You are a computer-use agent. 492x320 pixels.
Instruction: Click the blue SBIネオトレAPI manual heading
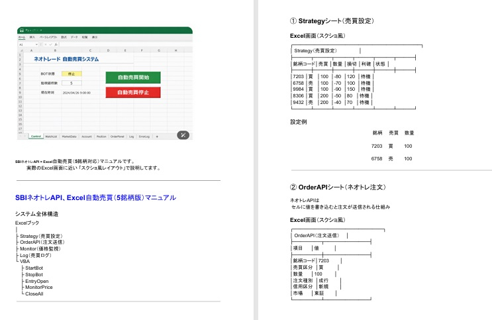pos(95,197)
